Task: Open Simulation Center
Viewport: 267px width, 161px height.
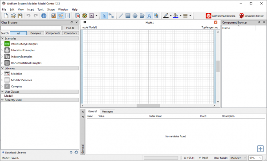Action: [x=251, y=16]
